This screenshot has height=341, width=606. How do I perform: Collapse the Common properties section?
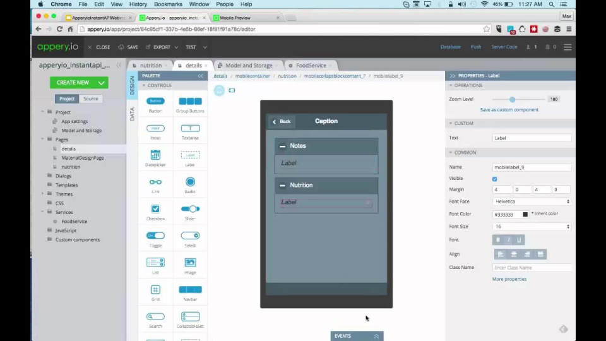click(451, 153)
